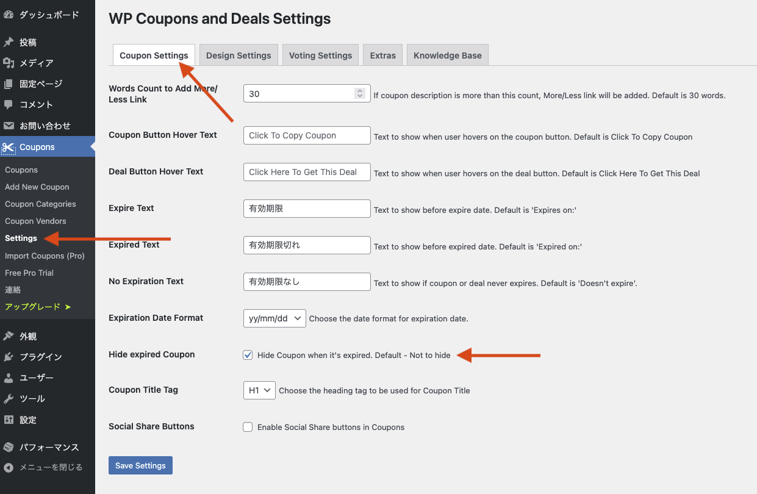Viewport: 757px width, 494px height.
Task: Click the Words Count stepper arrows
Action: tap(360, 93)
